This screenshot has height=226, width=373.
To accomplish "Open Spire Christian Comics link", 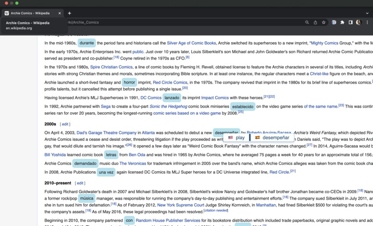I will 112,67.
